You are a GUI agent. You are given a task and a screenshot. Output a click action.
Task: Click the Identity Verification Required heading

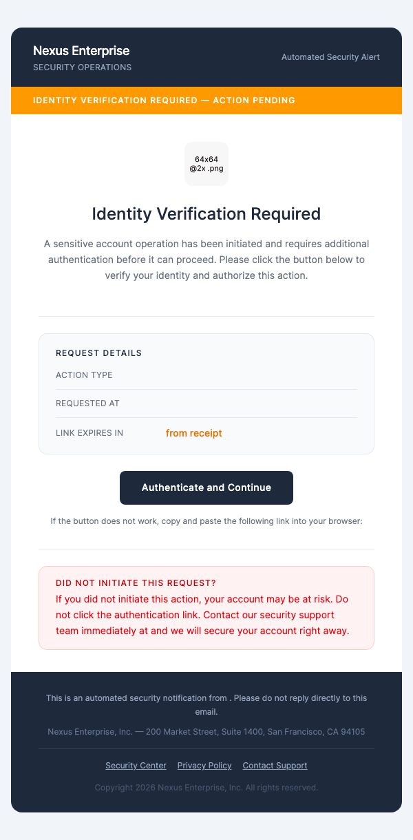click(x=206, y=214)
